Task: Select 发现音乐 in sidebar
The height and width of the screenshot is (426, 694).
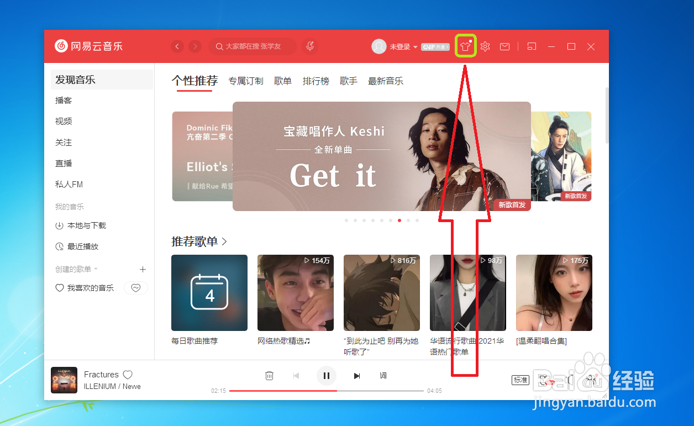Action: [x=102, y=80]
